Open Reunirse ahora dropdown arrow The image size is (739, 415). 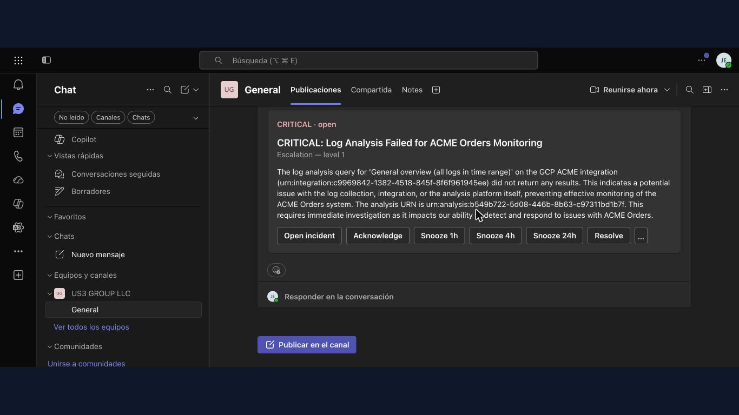pyautogui.click(x=667, y=90)
